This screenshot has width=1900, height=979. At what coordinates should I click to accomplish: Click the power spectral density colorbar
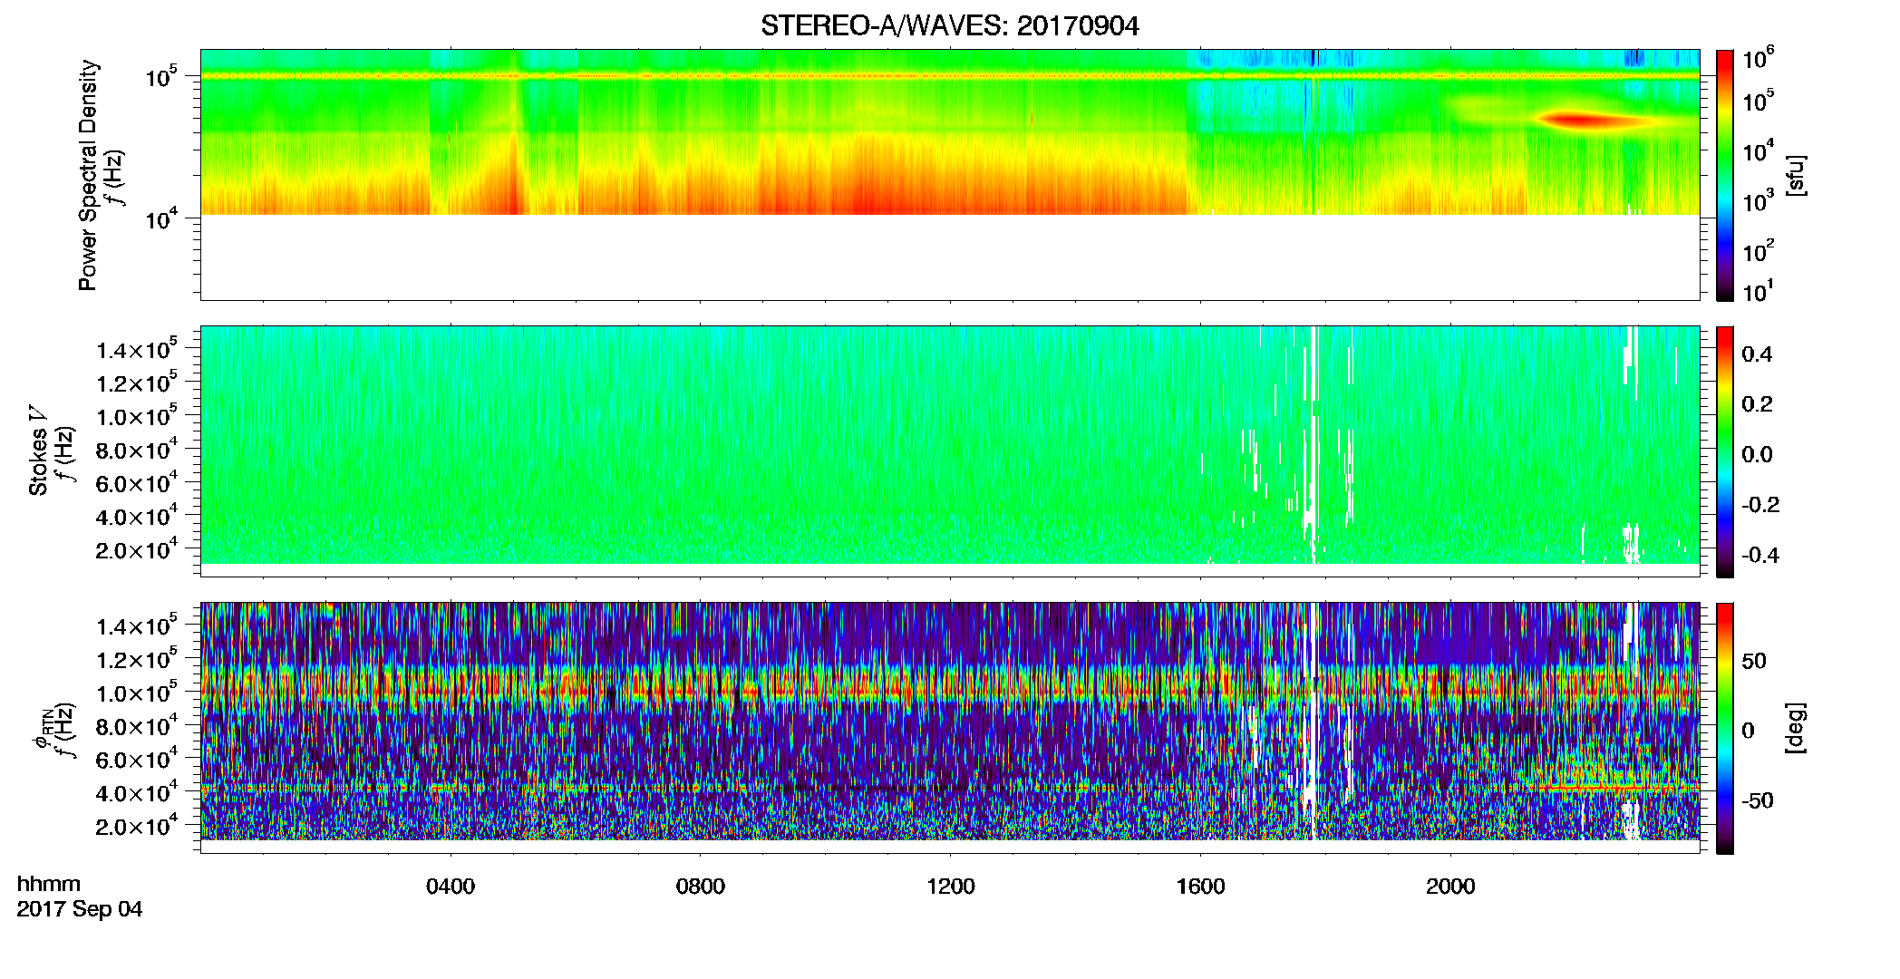[1725, 175]
